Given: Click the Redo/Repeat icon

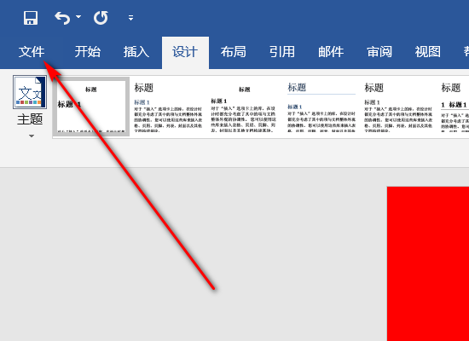Looking at the screenshot, I should click(101, 18).
